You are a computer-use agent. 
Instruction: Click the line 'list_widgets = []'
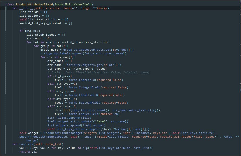tap(34, 16)
